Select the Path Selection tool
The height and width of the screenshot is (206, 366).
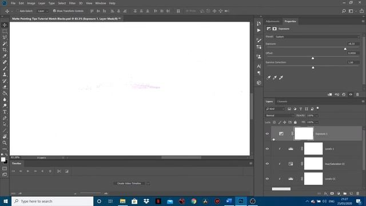pos(5,124)
